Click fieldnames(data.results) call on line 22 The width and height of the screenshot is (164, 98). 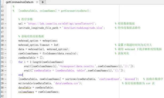point(59,54)
